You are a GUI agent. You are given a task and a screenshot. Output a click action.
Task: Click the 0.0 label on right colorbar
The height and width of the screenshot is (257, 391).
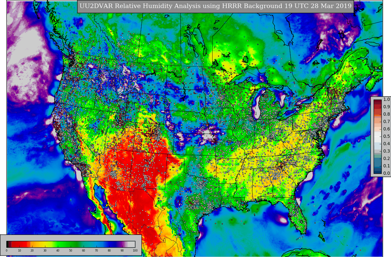(x=386, y=173)
